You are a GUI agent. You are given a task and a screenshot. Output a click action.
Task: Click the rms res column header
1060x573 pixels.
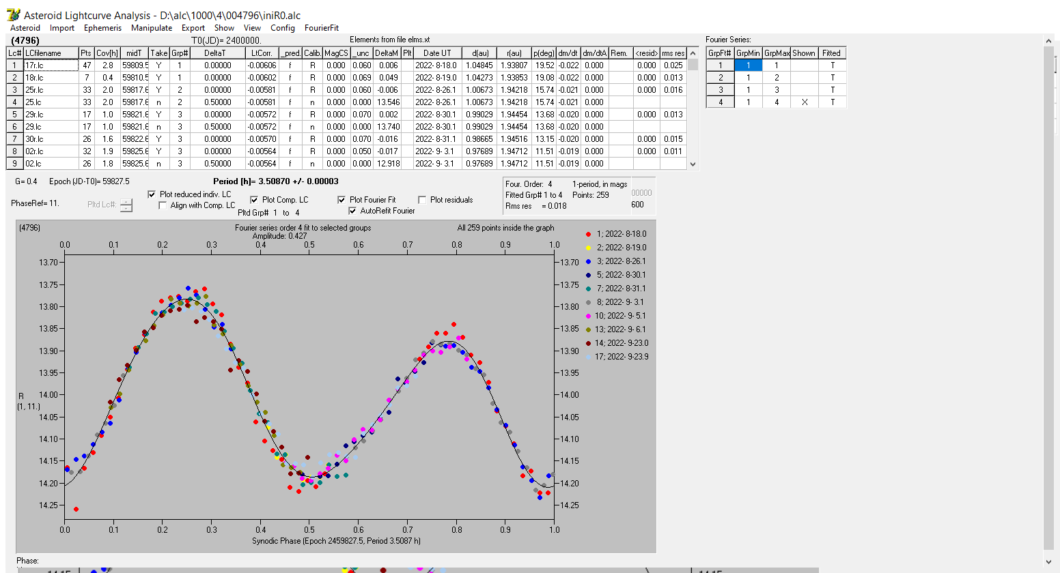[x=673, y=53]
